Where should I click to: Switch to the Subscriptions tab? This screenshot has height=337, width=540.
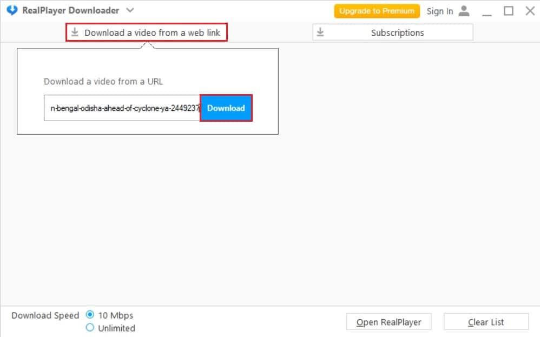click(393, 32)
